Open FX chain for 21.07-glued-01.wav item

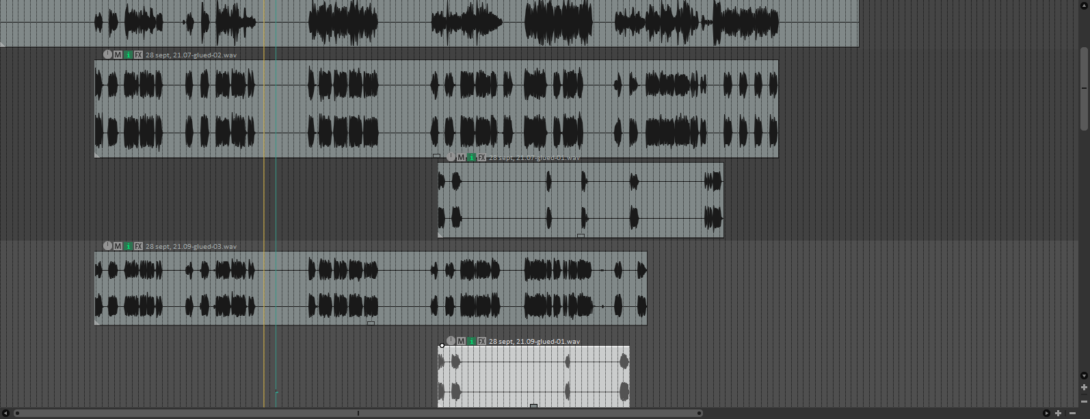[482, 157]
